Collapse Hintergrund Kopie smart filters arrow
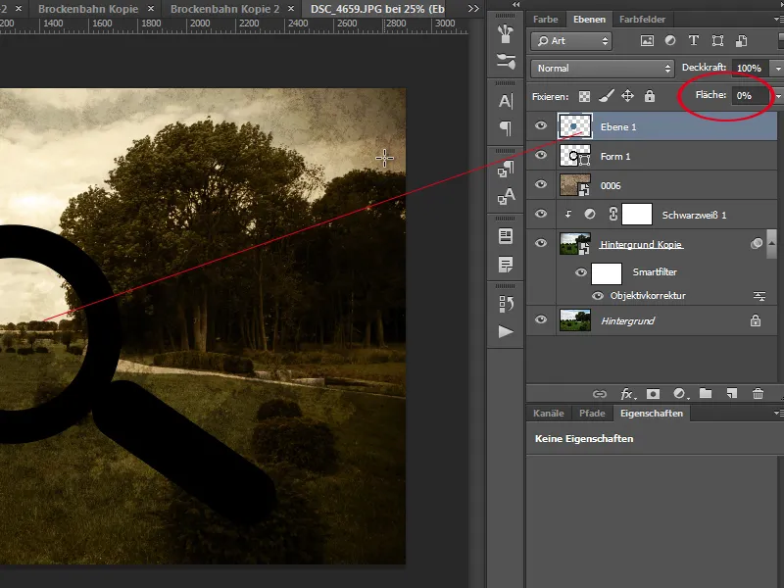784x588 pixels. 771,243
